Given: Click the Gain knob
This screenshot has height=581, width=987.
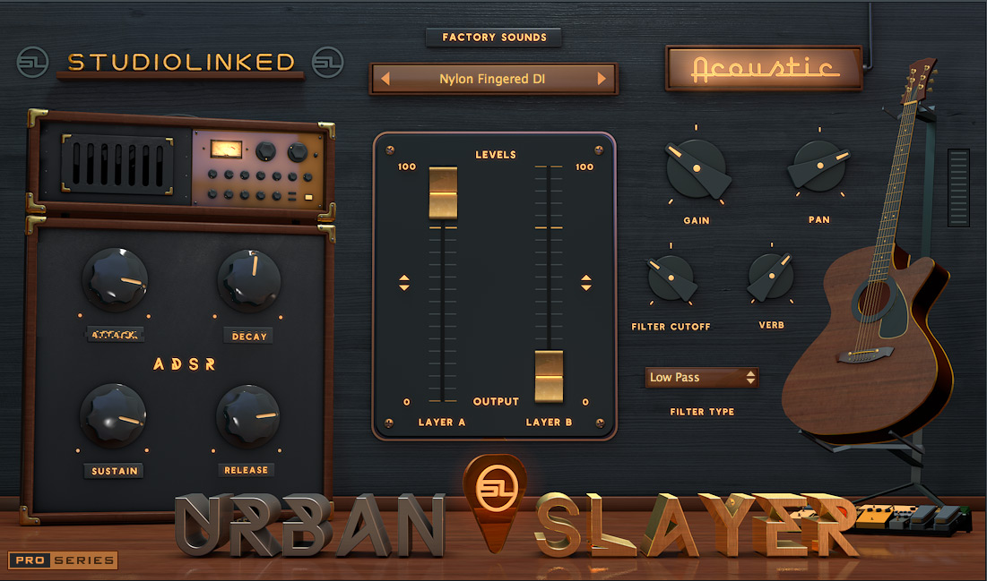Looking at the screenshot, I should pyautogui.click(x=696, y=168).
